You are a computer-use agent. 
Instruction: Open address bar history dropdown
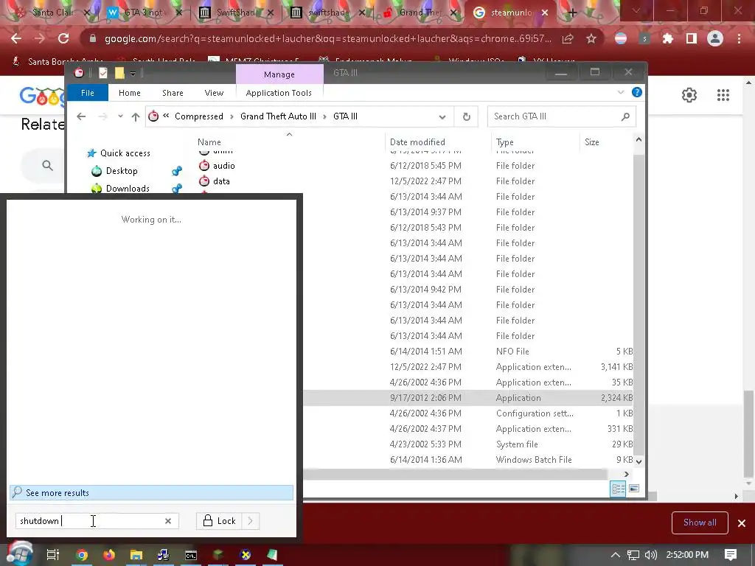(442, 116)
